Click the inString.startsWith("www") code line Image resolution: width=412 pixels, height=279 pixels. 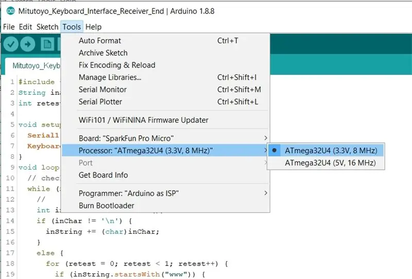pyautogui.click(x=130, y=274)
